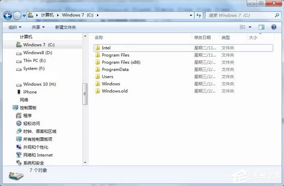
Task: Open the 共享 menu
Action: 38,27
